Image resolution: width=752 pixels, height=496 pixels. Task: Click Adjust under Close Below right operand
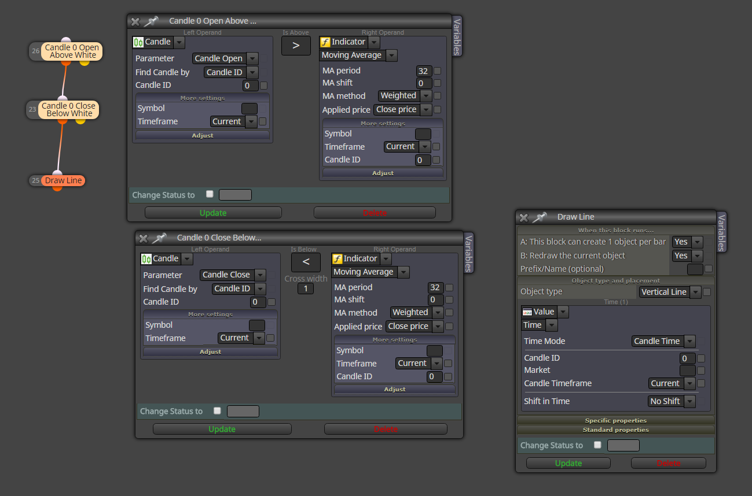tap(395, 389)
